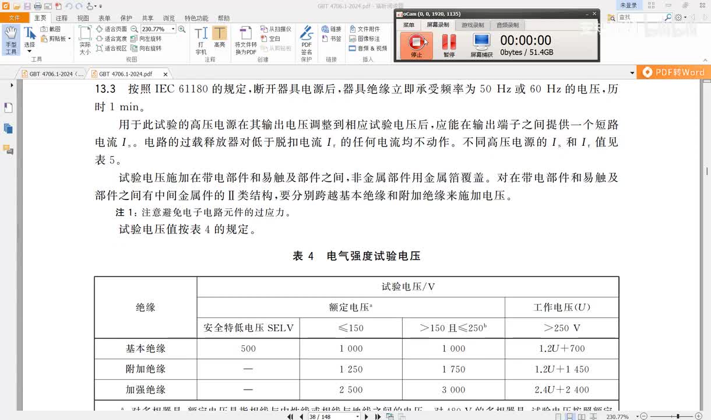711x420 pixels.
Task: Open the PDF Sign (PDF签名) tool
Action: pyautogui.click(x=307, y=40)
